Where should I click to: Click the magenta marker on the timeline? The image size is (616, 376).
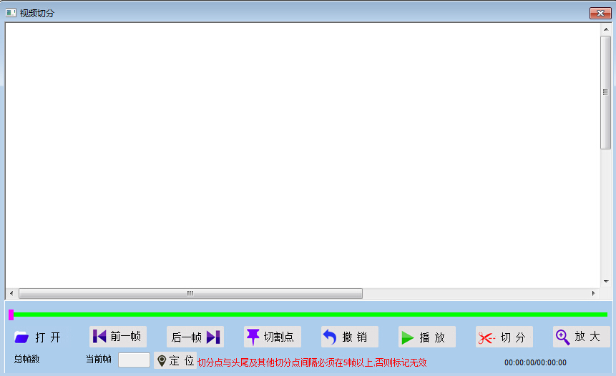tap(11, 315)
